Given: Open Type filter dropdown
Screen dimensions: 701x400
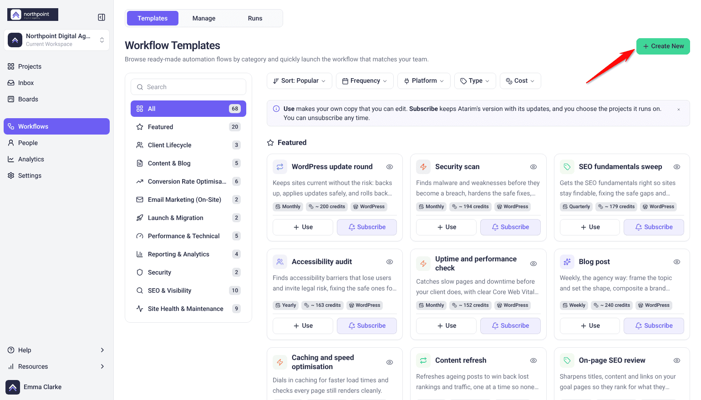Looking at the screenshot, I should [x=475, y=81].
